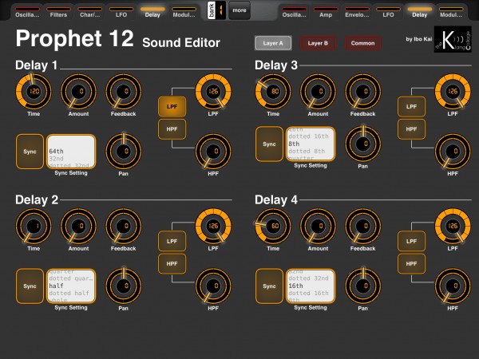The image size is (479, 359).
Task: Click the Delay 2 Amount knob
Action: pyautogui.click(x=78, y=226)
